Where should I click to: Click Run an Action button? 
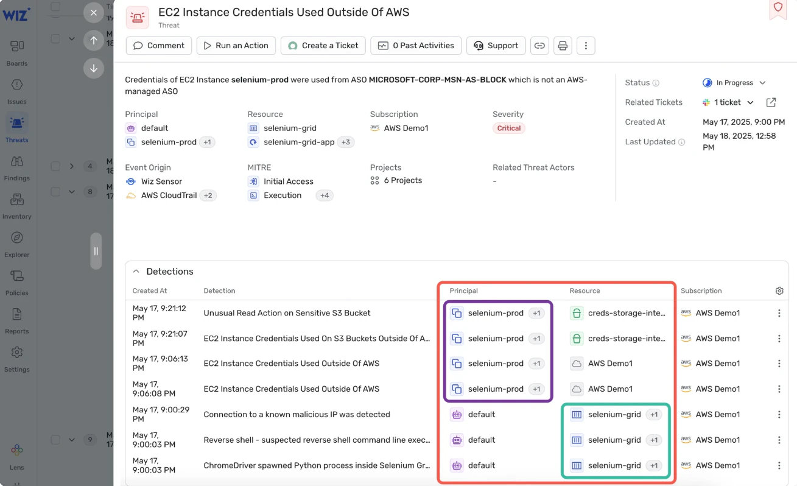click(236, 46)
